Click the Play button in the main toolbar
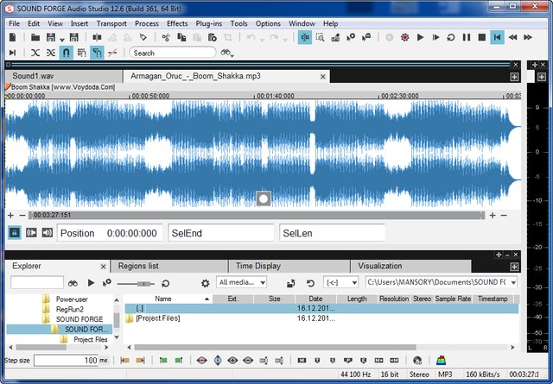553x384 pixels. 420,38
